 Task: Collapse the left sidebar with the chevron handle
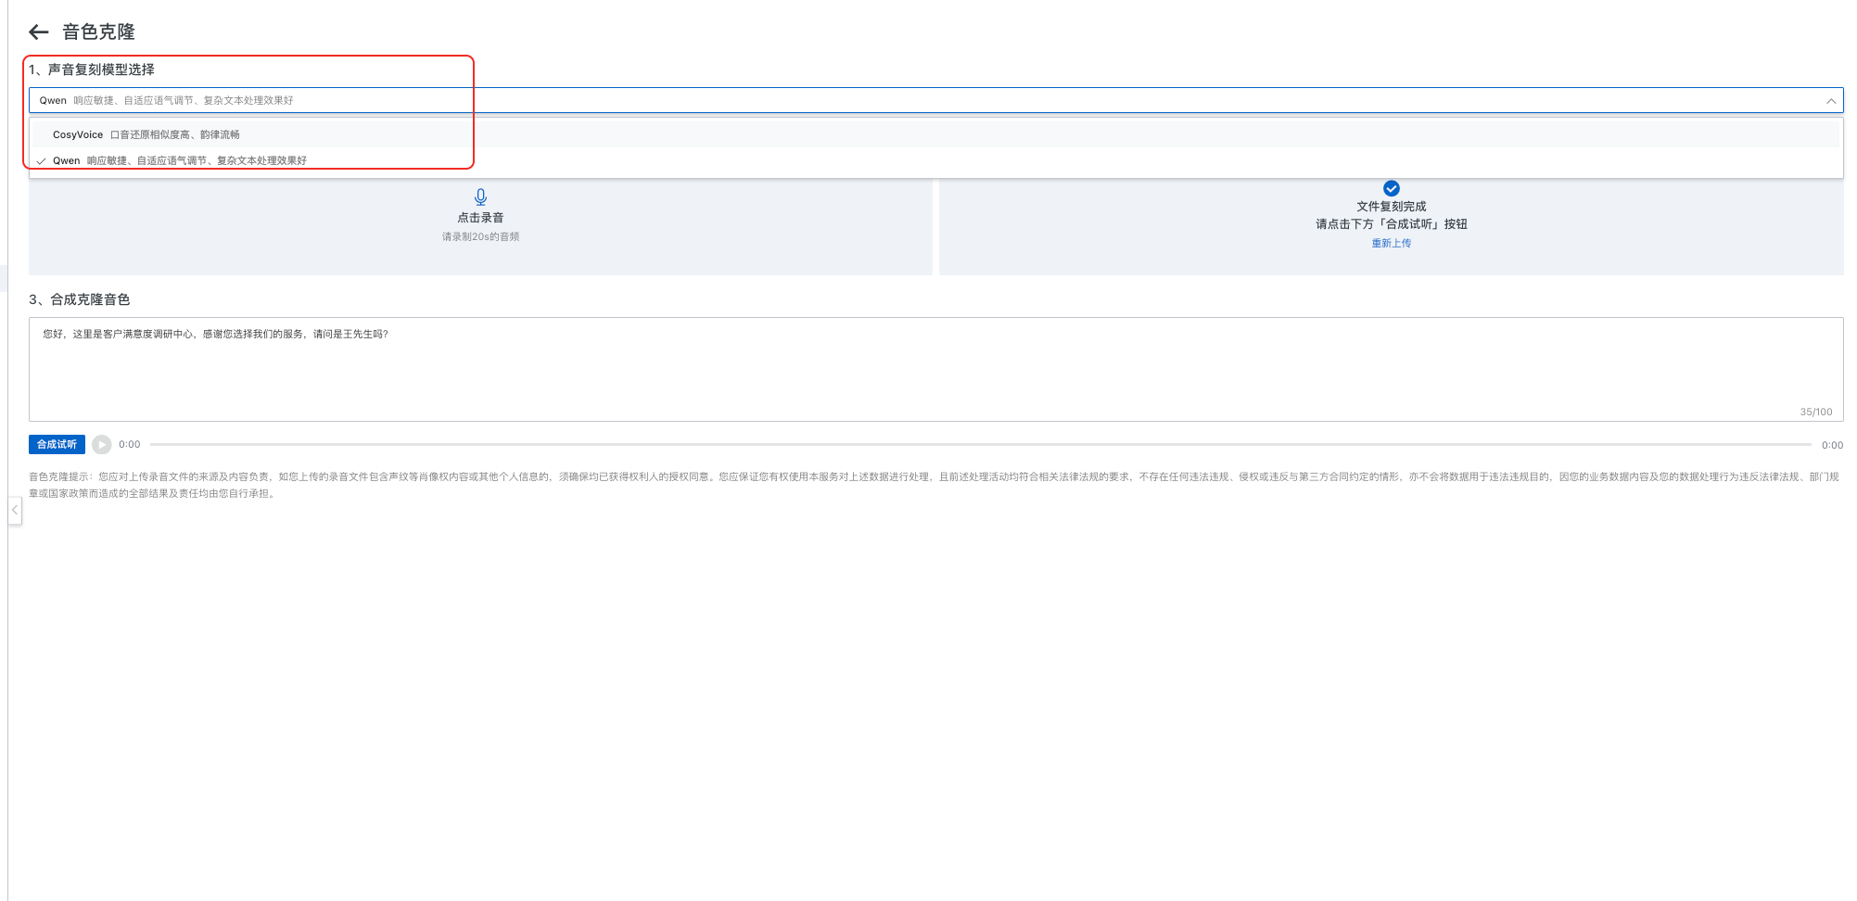[15, 510]
